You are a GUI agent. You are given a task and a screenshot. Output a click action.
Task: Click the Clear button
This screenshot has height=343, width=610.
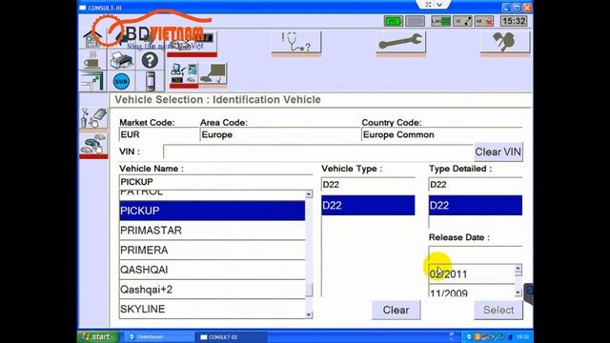396,310
